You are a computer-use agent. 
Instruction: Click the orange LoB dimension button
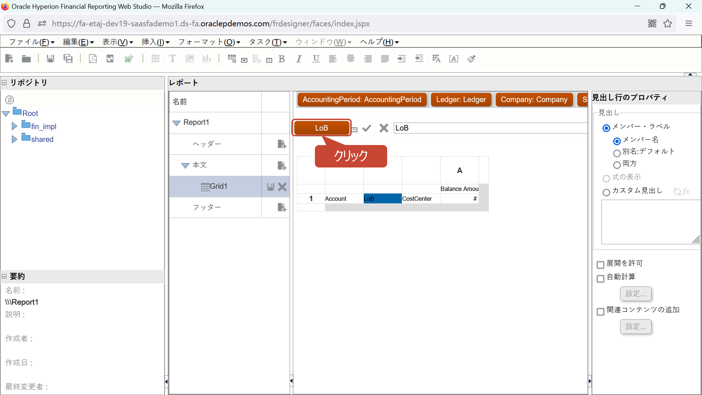coord(322,128)
